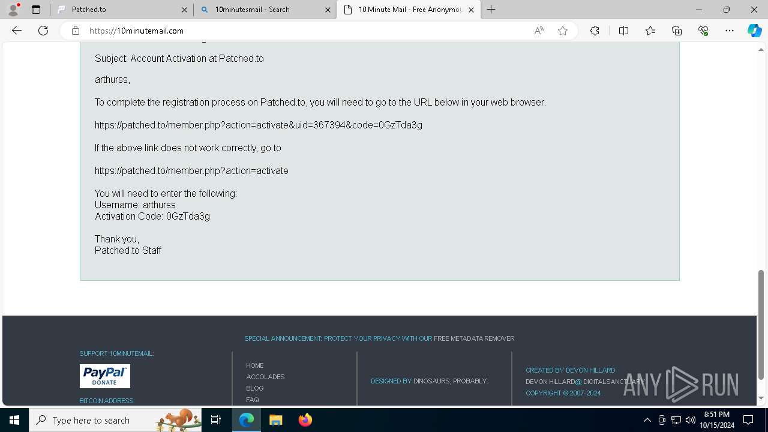The image size is (768, 432).
Task: Open the Free Metadata Remover link
Action: (474, 338)
